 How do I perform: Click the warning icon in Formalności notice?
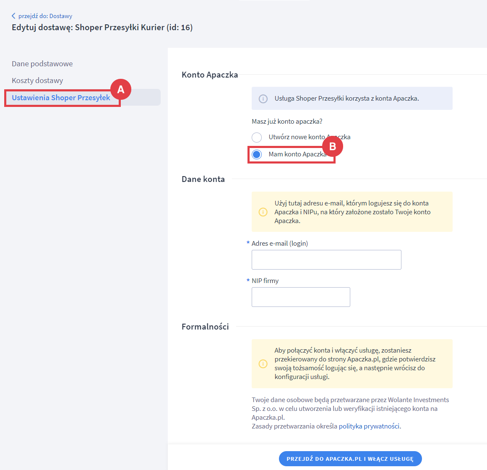[263, 364]
